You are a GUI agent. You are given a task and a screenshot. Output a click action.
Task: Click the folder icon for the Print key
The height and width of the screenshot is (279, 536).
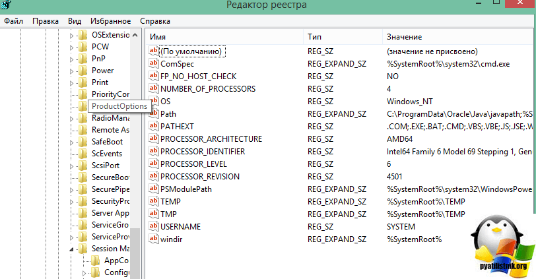[83, 82]
